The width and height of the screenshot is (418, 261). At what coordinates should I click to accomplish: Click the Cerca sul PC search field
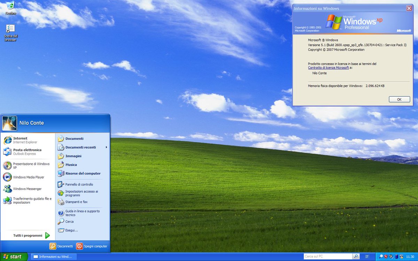328,256
